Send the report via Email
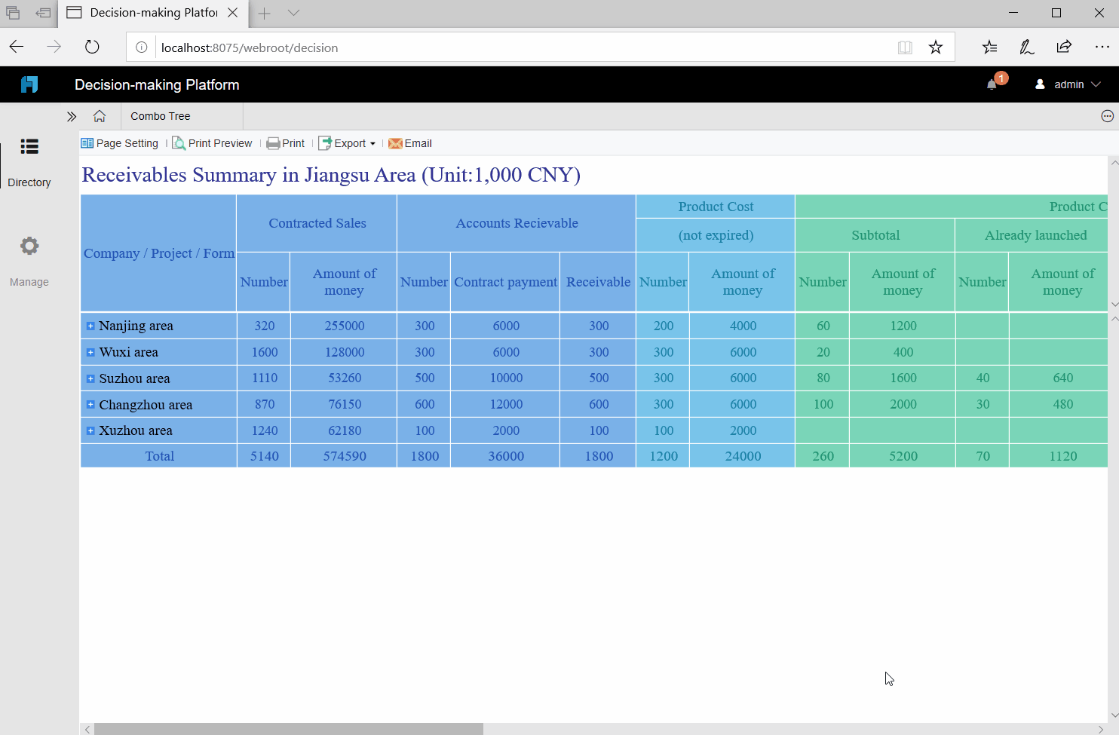Viewport: 1119px width, 735px height. tap(409, 143)
